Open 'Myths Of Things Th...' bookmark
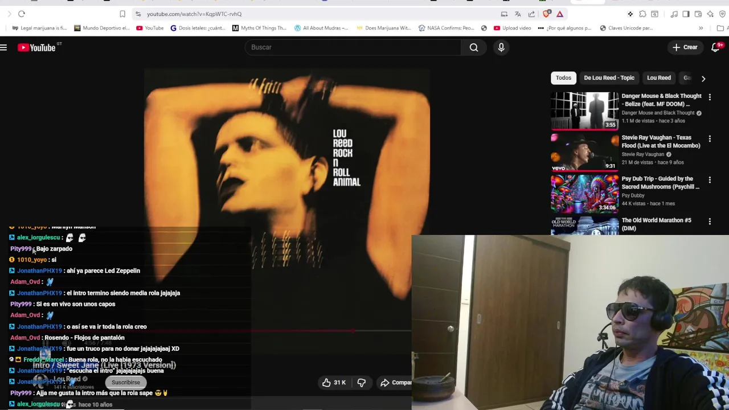 [x=259, y=28]
